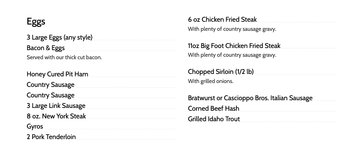Choose 8 oz. New York Steak
The height and width of the screenshot is (158, 343).
[56, 116]
